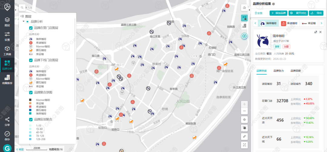
Task: Open the green G user avatar
Action: click(x=7, y=148)
